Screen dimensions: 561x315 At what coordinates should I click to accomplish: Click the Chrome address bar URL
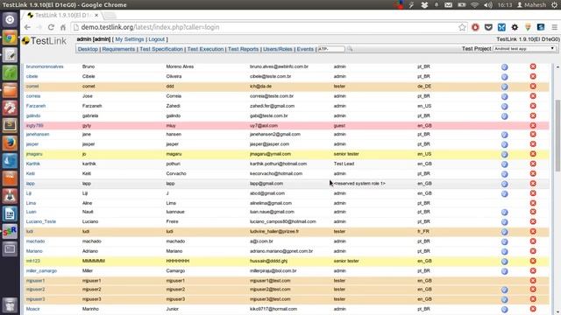(150, 27)
